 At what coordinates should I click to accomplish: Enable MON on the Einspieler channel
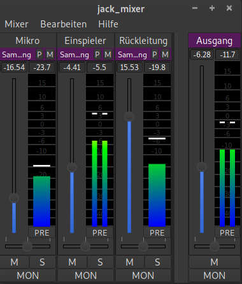[86, 276]
